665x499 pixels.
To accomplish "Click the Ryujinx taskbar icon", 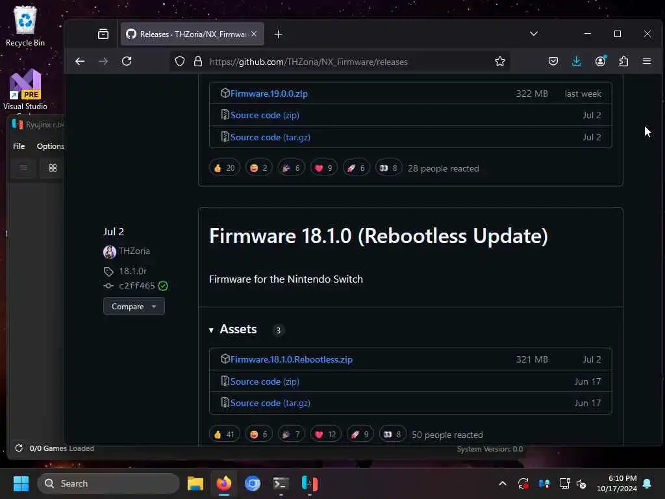I will click(310, 483).
